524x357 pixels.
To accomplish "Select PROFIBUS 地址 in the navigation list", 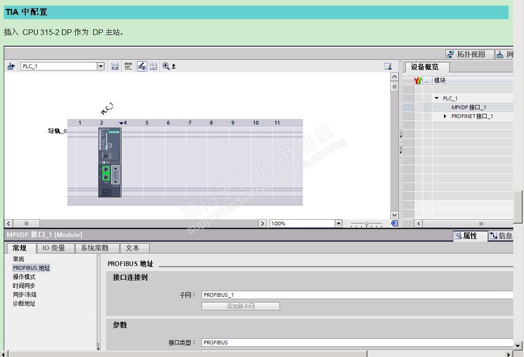I will [x=31, y=268].
